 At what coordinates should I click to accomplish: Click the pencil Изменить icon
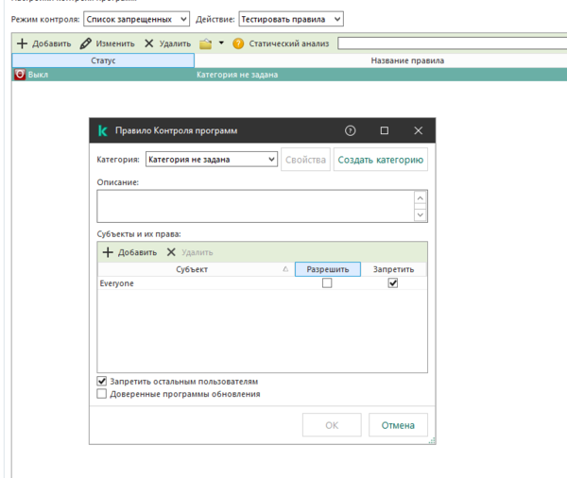coord(85,43)
